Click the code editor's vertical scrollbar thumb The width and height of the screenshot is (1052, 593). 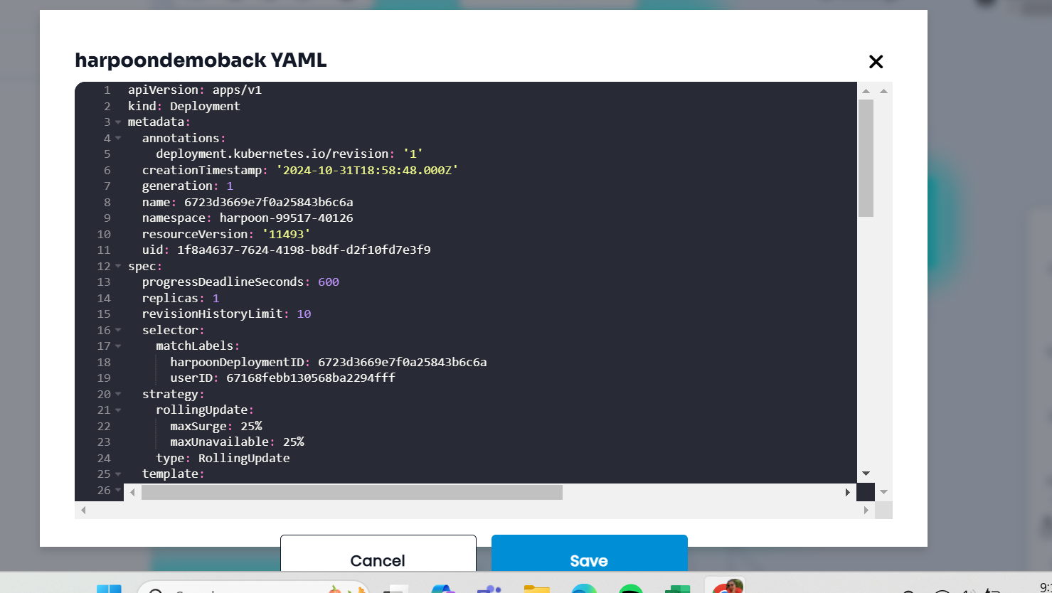pyautogui.click(x=866, y=158)
